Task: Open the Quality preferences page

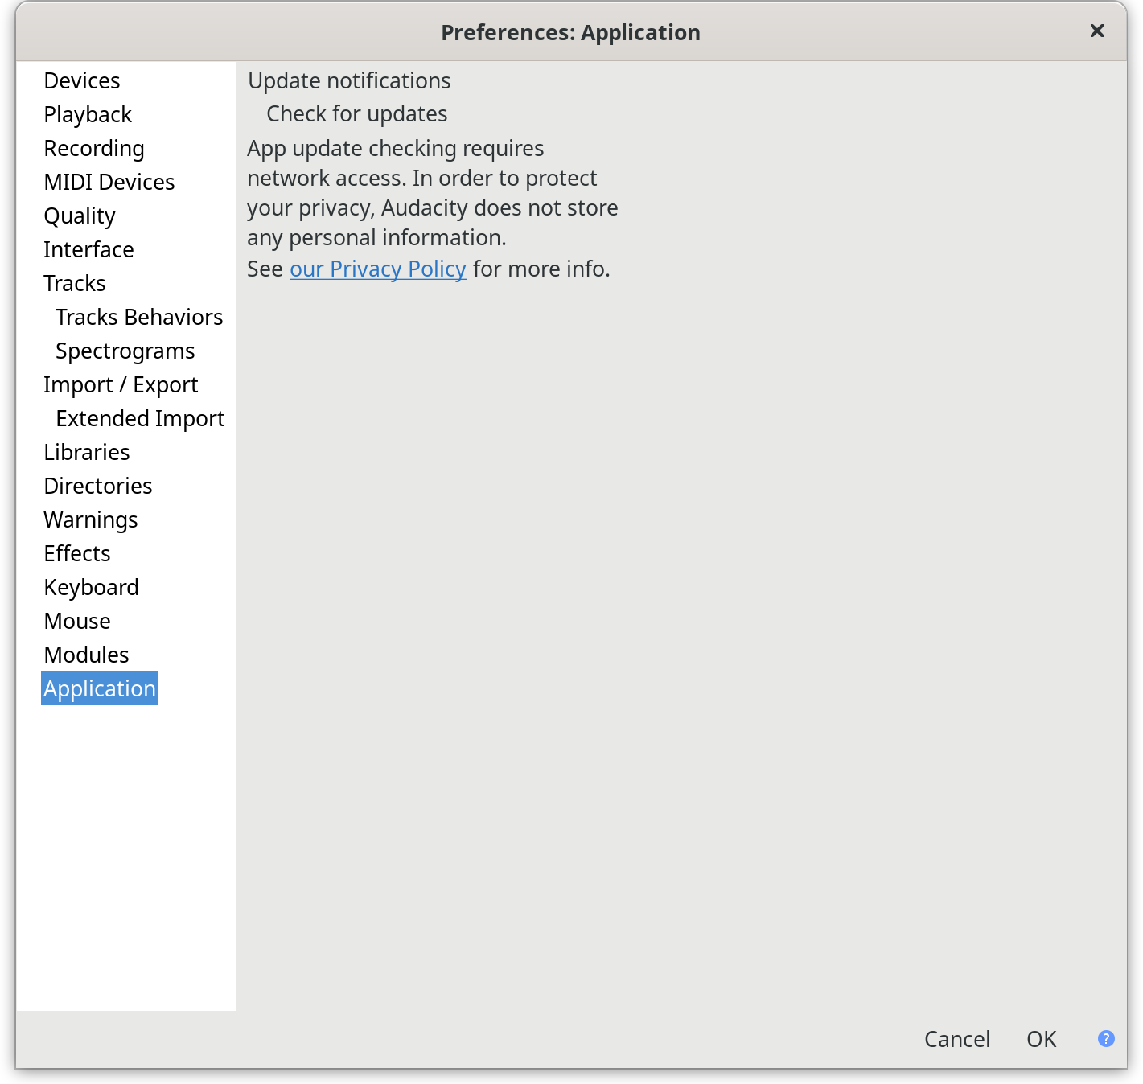Action: click(79, 216)
